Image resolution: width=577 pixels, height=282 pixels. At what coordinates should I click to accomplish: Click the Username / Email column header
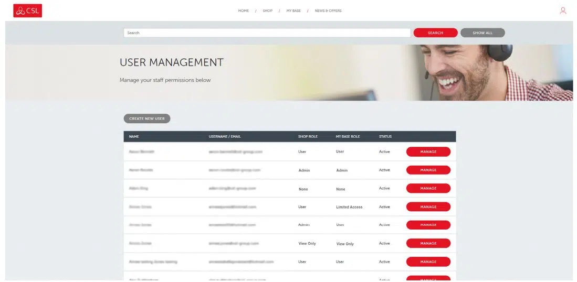click(x=225, y=136)
